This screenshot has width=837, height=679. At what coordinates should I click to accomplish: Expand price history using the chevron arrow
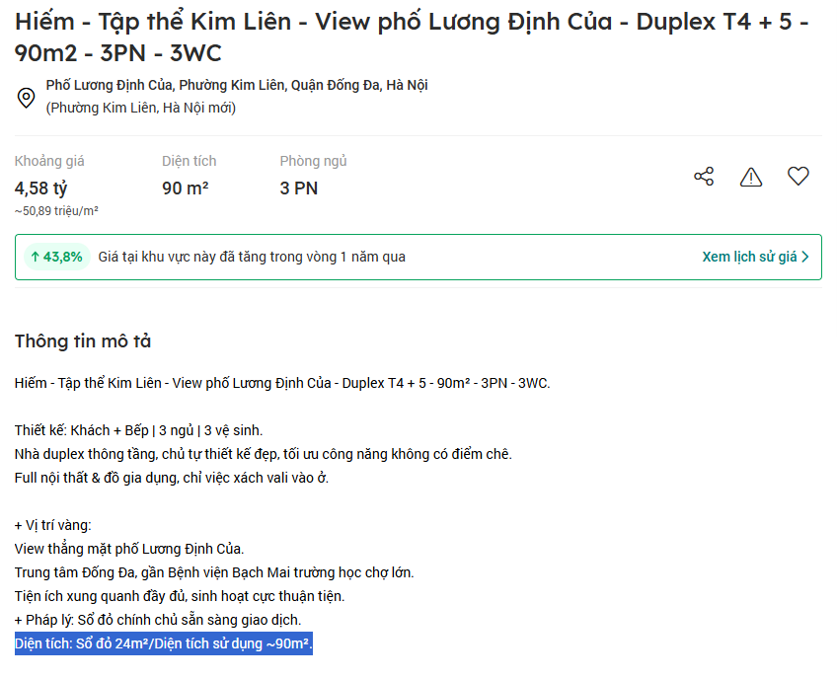(805, 257)
